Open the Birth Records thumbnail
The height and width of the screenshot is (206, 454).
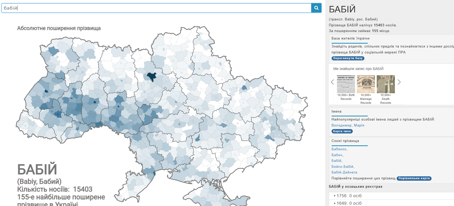(346, 84)
